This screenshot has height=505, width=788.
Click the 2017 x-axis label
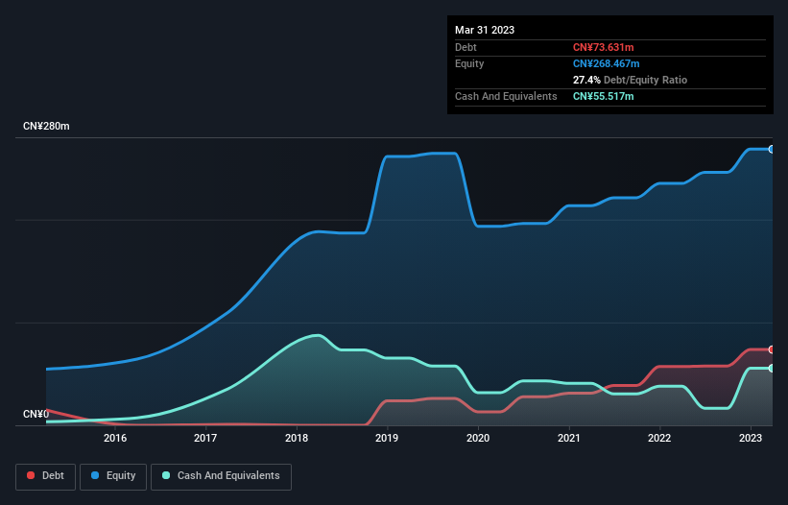pos(205,438)
